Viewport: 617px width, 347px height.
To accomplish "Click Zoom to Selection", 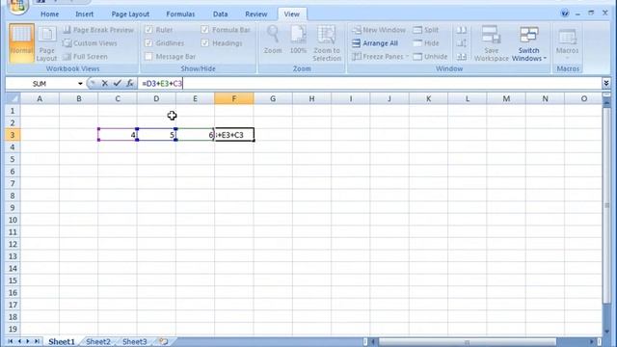I will 327,43.
